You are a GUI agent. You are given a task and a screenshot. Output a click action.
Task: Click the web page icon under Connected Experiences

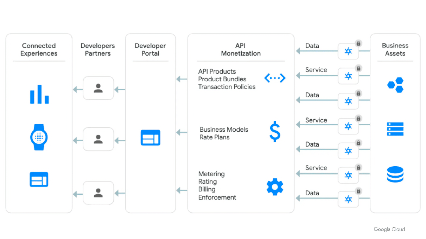(x=39, y=179)
